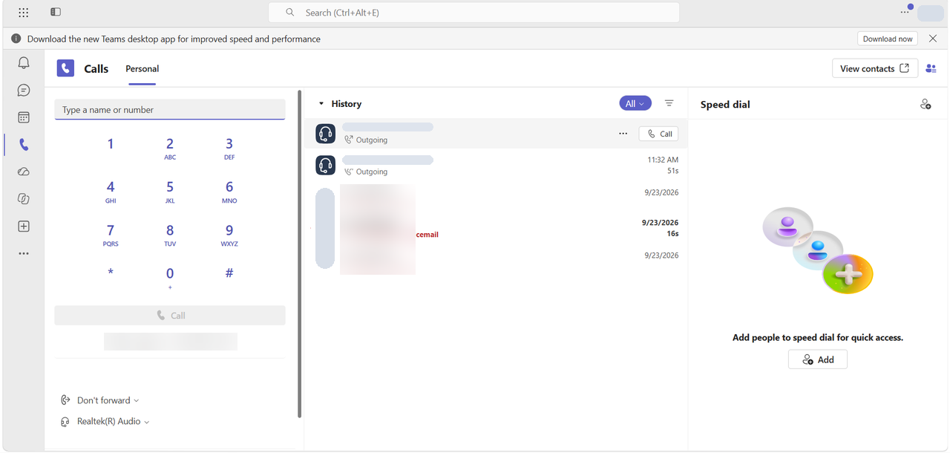This screenshot has height=453, width=950.
Task: Open Activity bell icon in sidebar
Action: pos(24,63)
